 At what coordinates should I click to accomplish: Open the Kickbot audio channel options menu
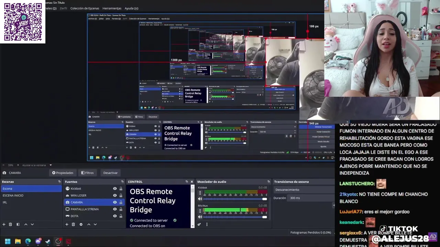(200, 193)
